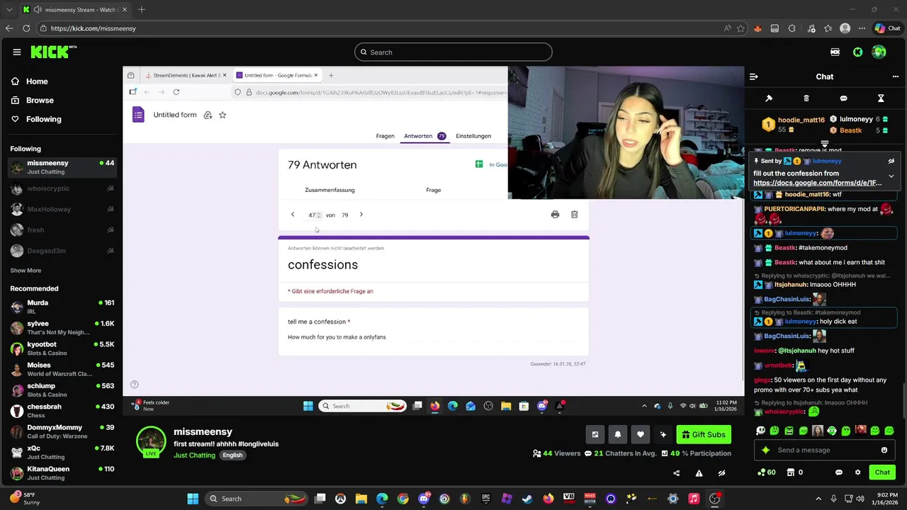The image size is (907, 510).
Task: Open recommended channel chessbrah
Action: tap(62, 411)
